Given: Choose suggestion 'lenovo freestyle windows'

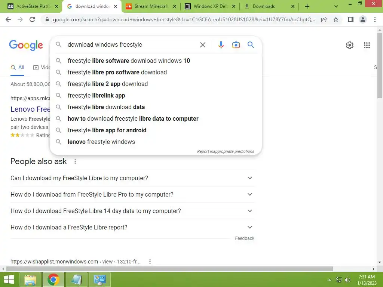Looking at the screenshot, I should [x=156, y=142].
